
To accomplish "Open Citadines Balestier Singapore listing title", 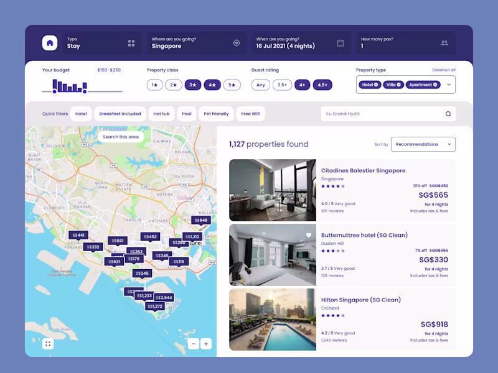I will [363, 170].
